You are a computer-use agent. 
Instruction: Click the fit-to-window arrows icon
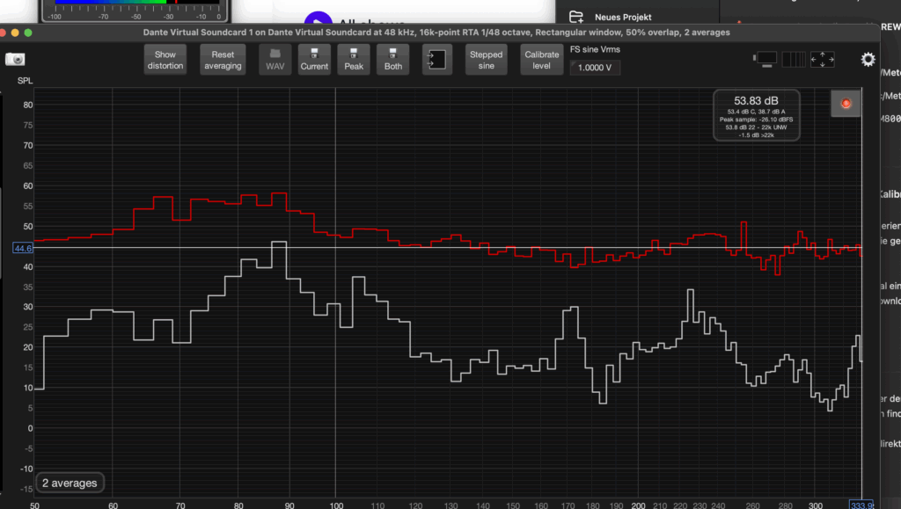[822, 59]
